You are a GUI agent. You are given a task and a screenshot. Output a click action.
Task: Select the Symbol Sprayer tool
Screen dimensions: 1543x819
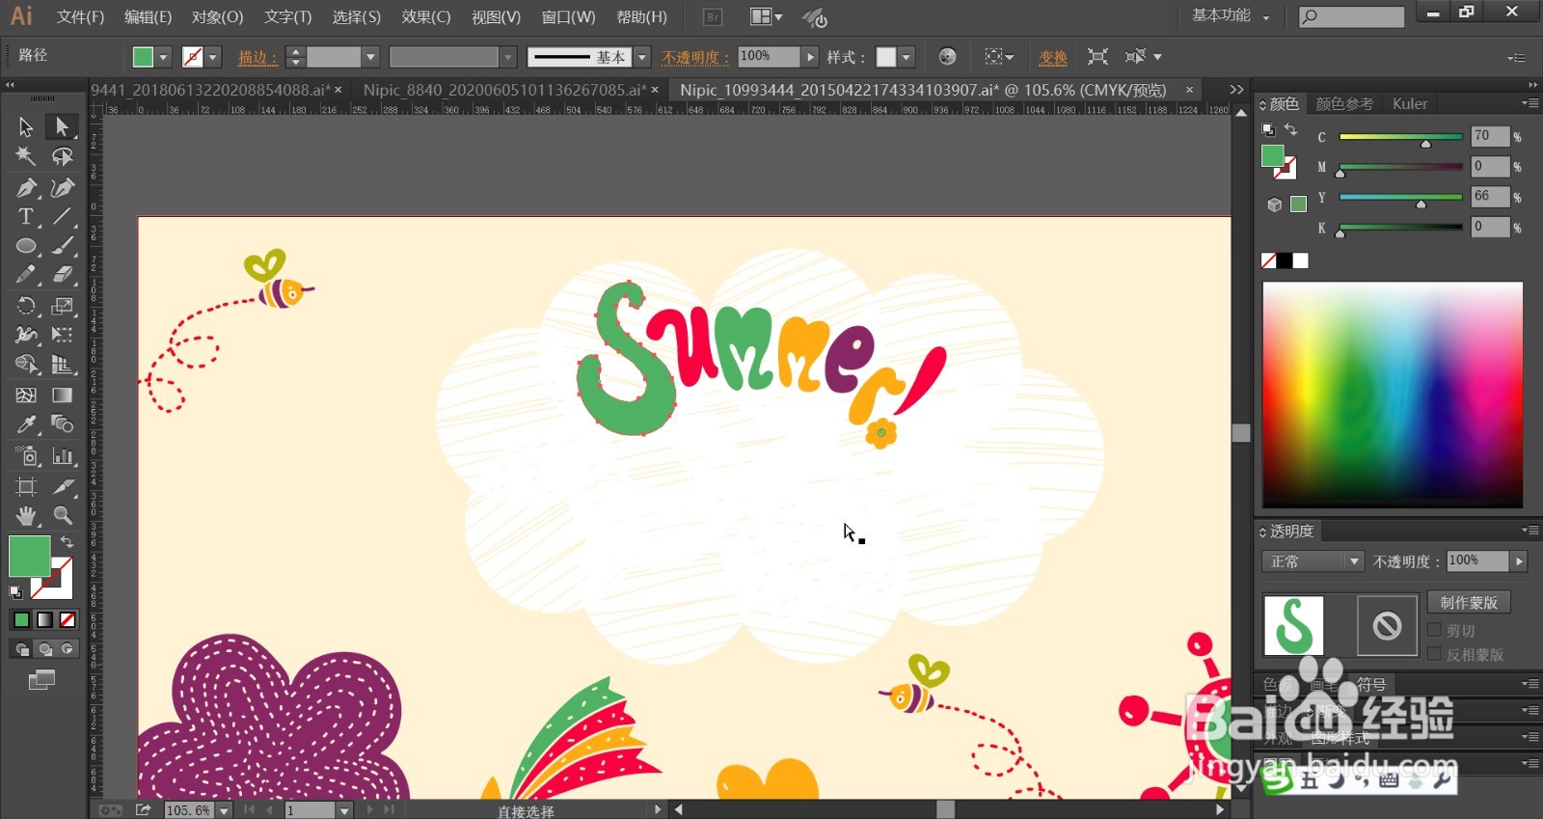[x=26, y=455]
